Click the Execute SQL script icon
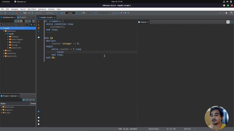This screenshot has width=234, height=131. [x=39, y=28]
